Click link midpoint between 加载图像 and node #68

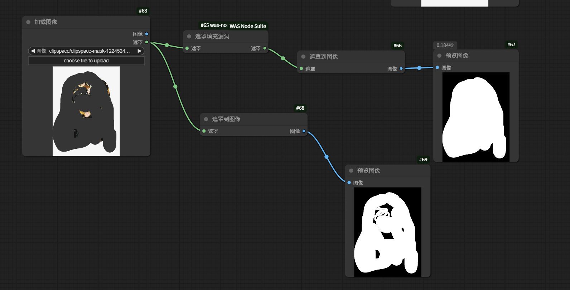(x=175, y=86)
